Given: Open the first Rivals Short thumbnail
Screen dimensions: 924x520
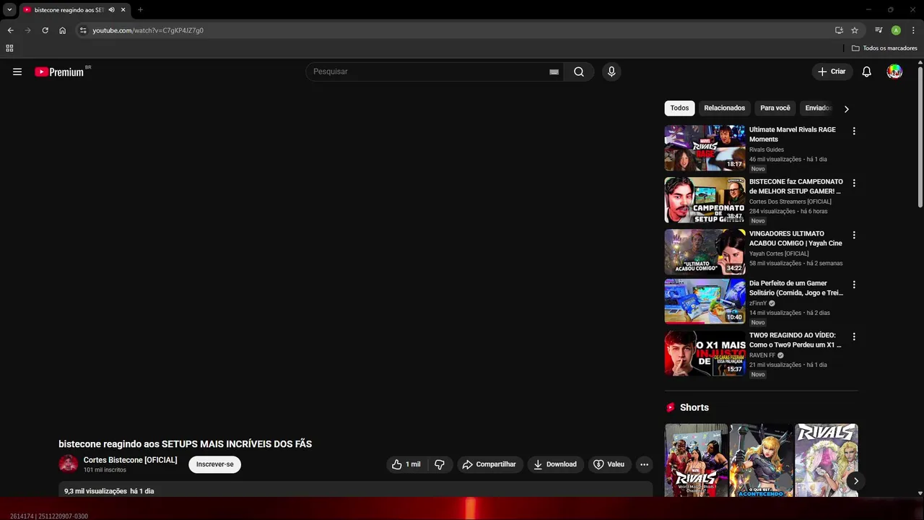Looking at the screenshot, I should [x=696, y=460].
